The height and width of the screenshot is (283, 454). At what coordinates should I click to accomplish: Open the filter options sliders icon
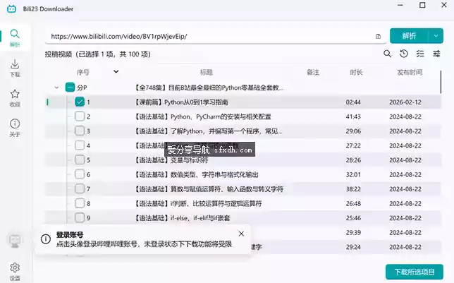point(436,54)
